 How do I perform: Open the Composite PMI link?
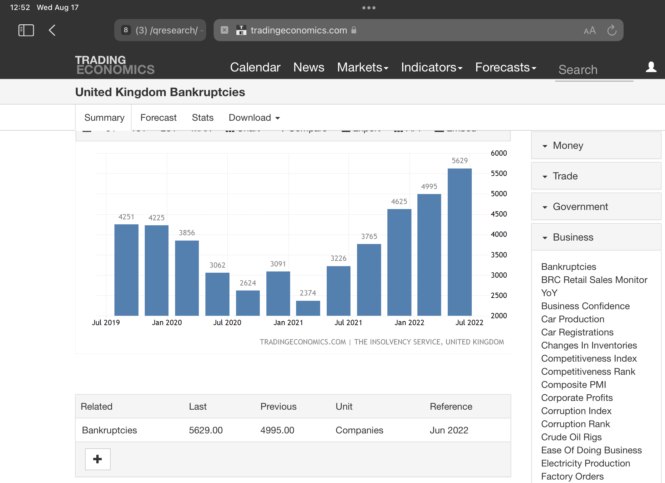(573, 385)
